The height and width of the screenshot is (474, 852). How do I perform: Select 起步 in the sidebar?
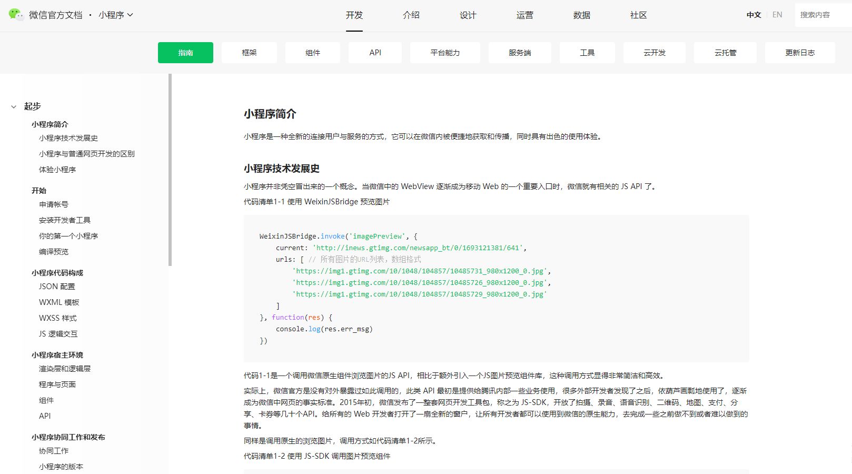tap(33, 106)
